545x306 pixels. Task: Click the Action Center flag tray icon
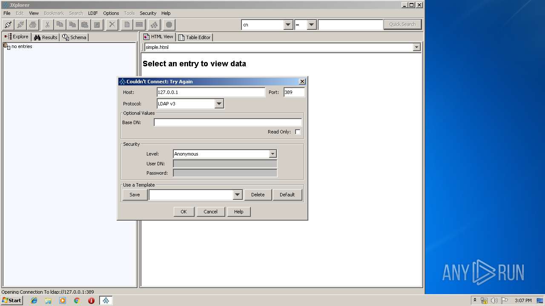[x=505, y=300]
